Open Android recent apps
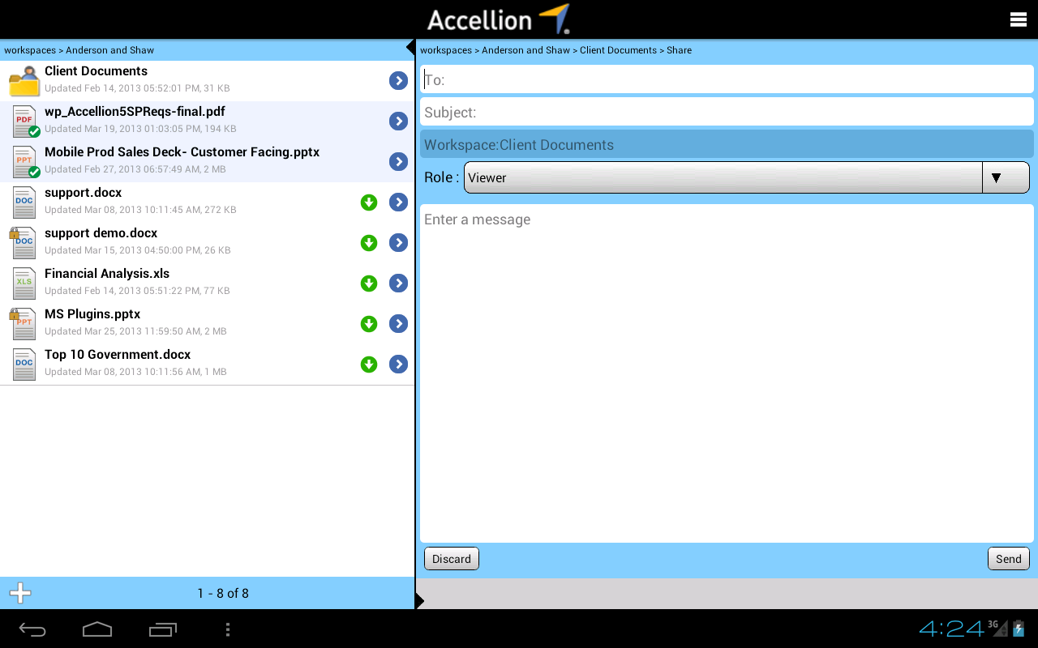 (x=163, y=629)
